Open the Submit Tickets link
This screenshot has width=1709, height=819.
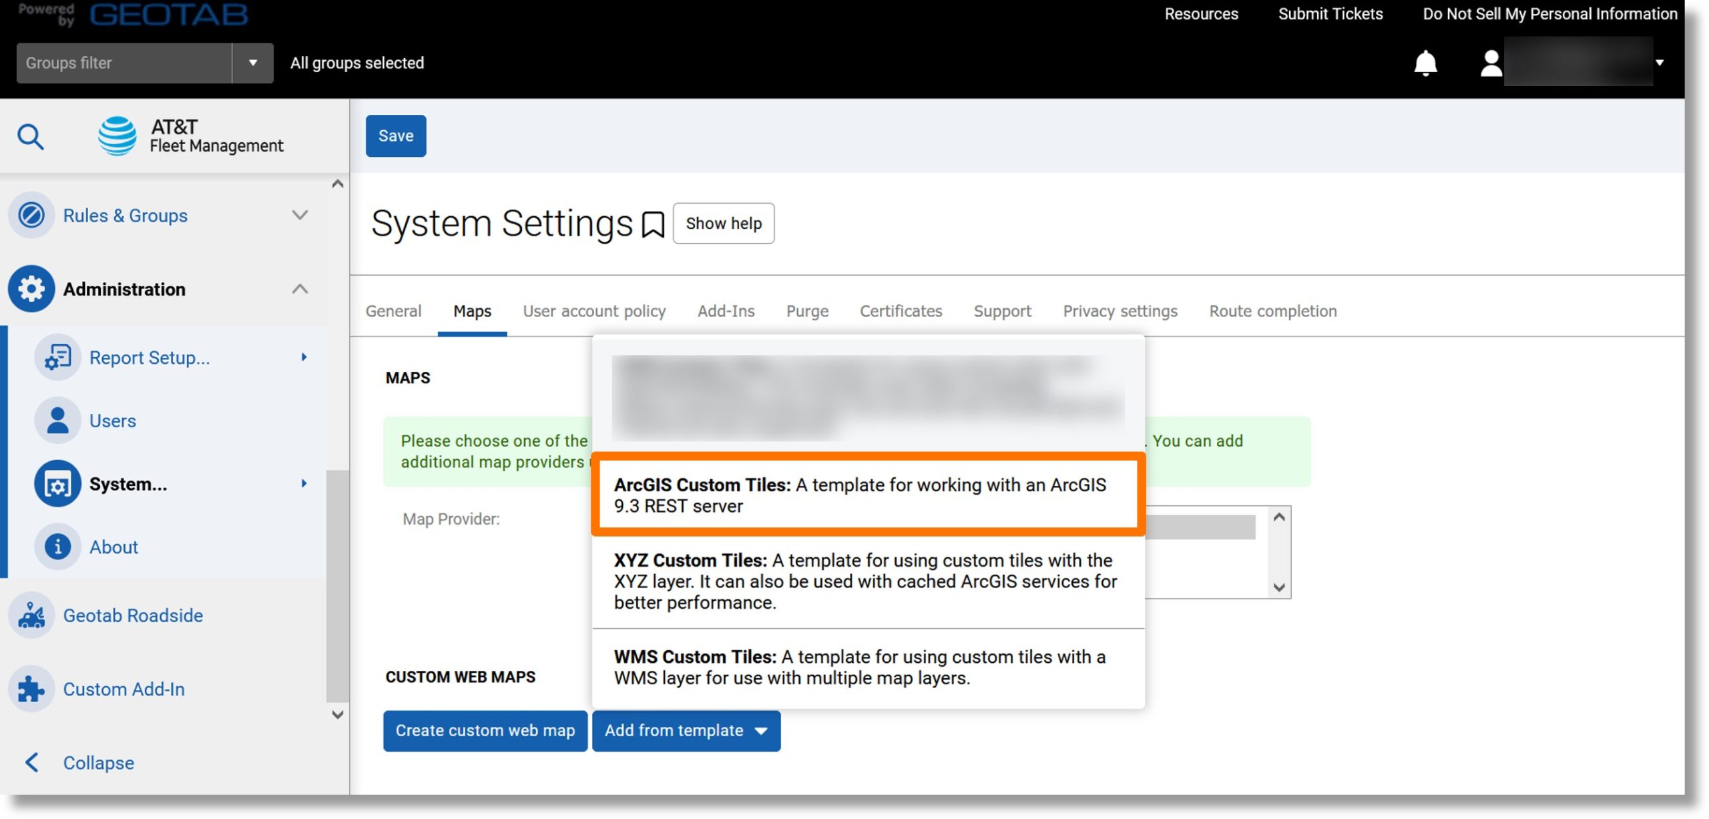click(1330, 14)
